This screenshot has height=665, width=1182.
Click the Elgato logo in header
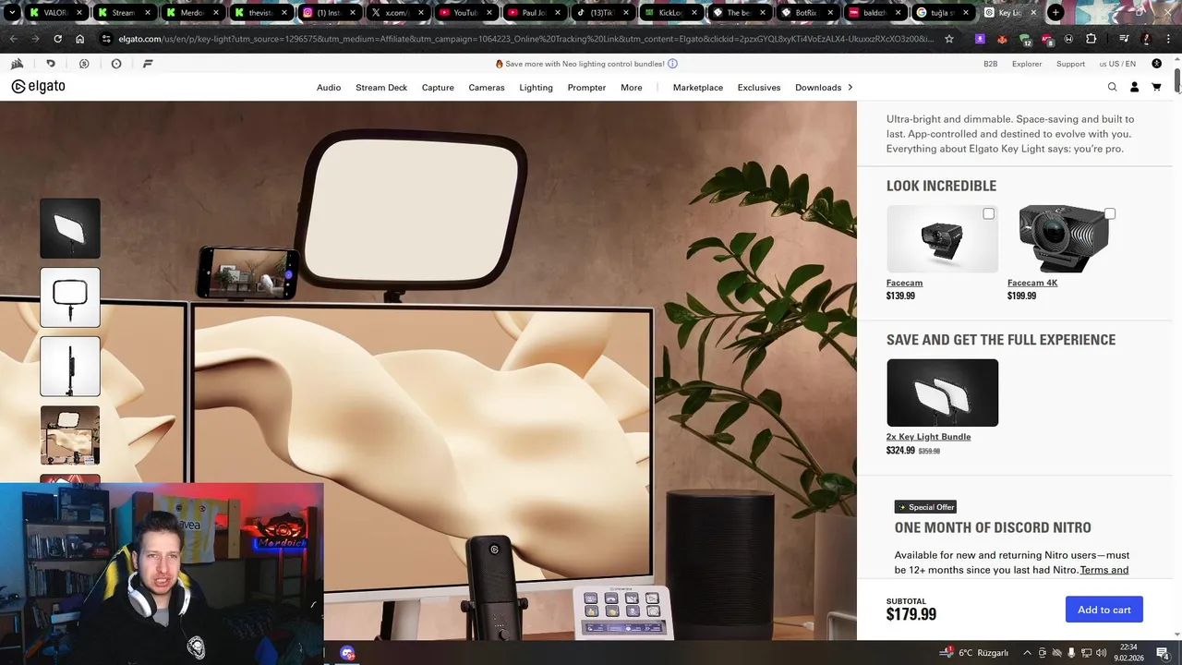click(39, 86)
